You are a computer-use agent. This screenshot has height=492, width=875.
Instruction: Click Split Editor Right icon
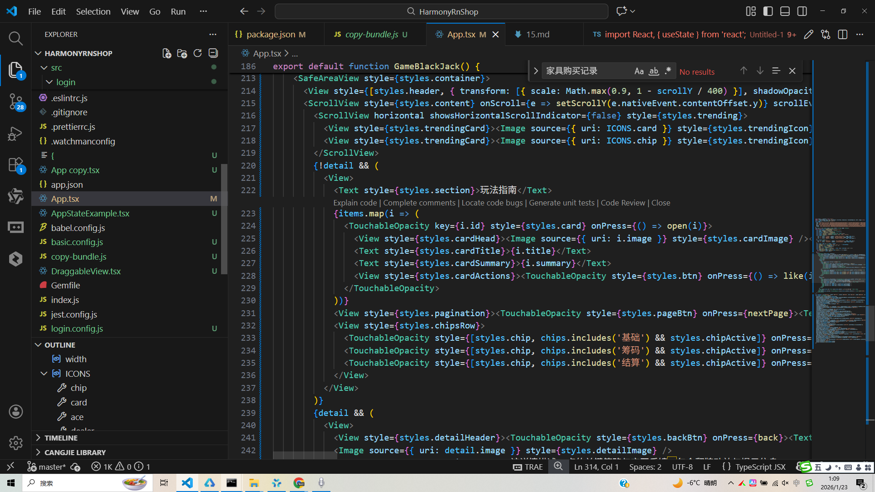(x=842, y=35)
